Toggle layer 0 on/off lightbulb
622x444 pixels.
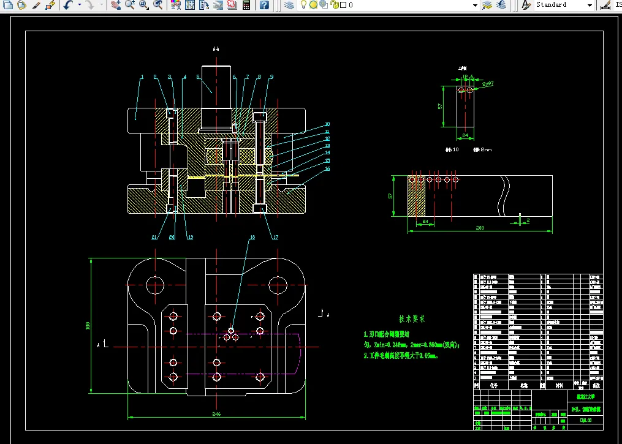coord(303,5)
